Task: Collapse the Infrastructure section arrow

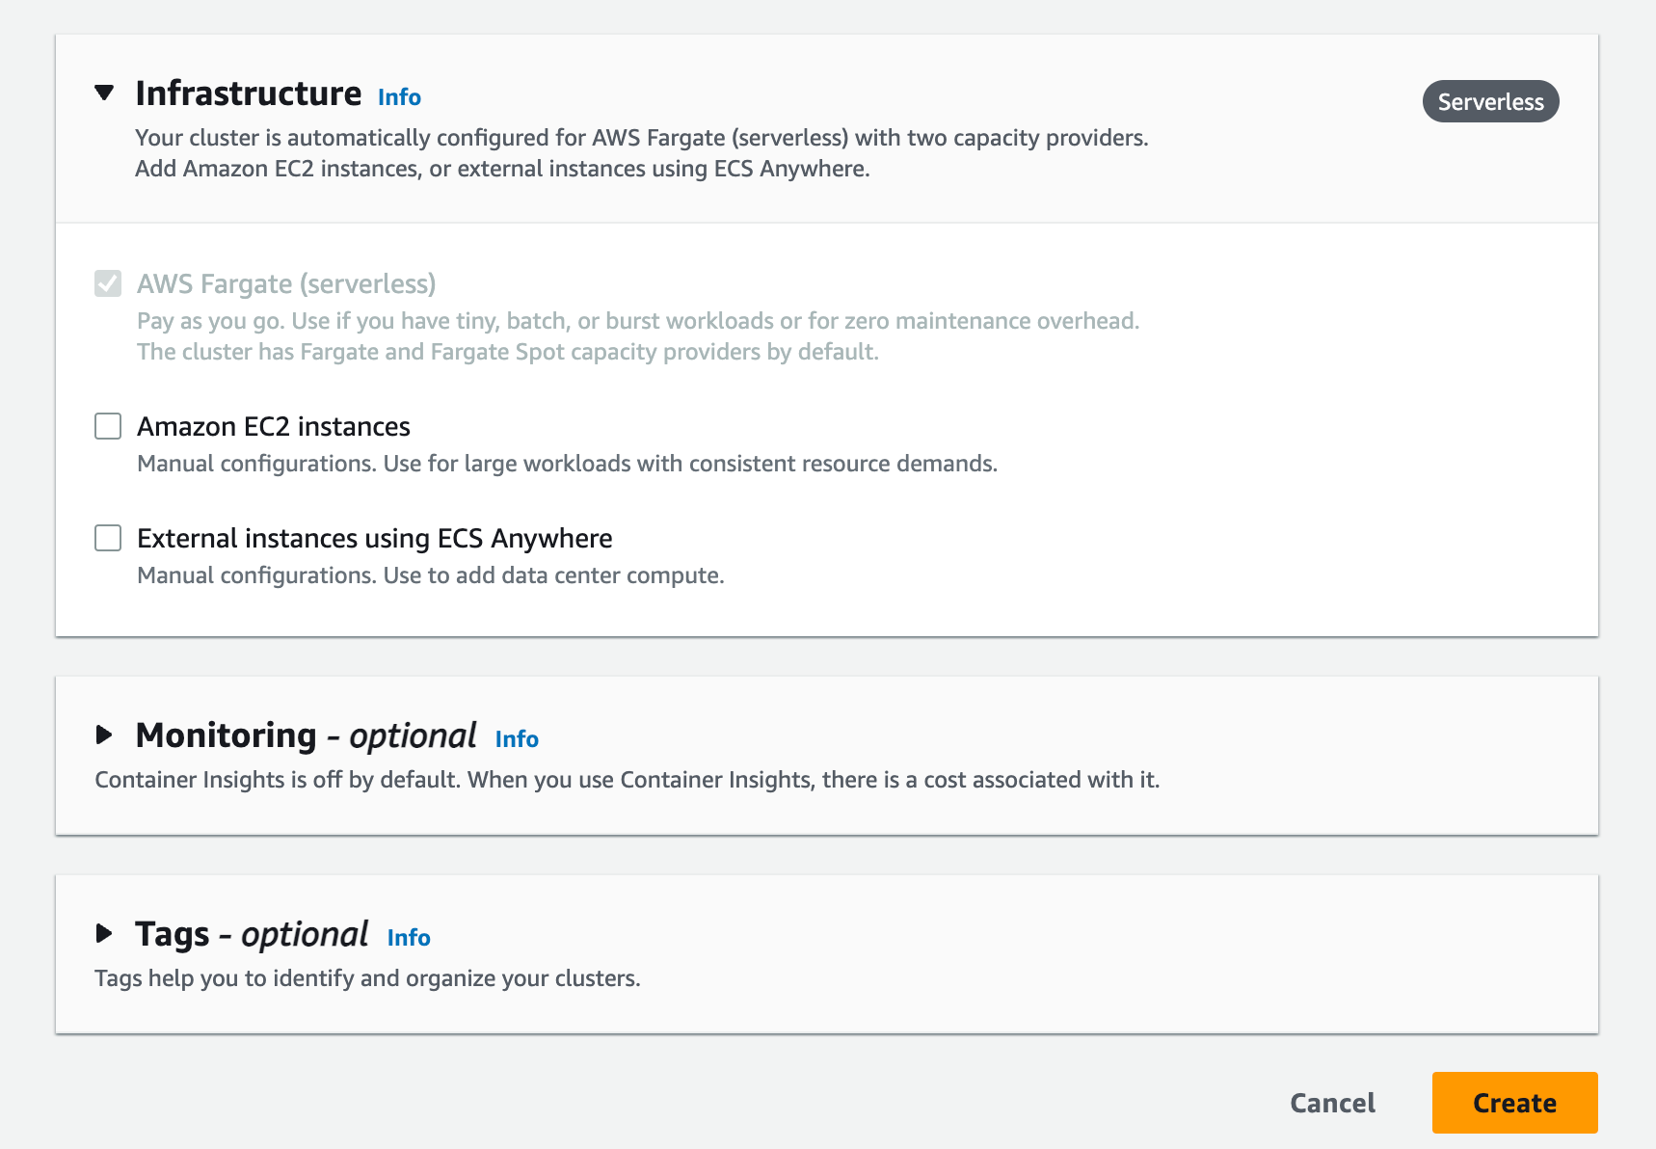Action: [104, 94]
